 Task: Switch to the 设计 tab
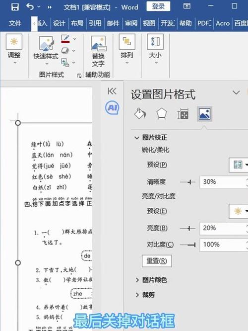(59, 23)
